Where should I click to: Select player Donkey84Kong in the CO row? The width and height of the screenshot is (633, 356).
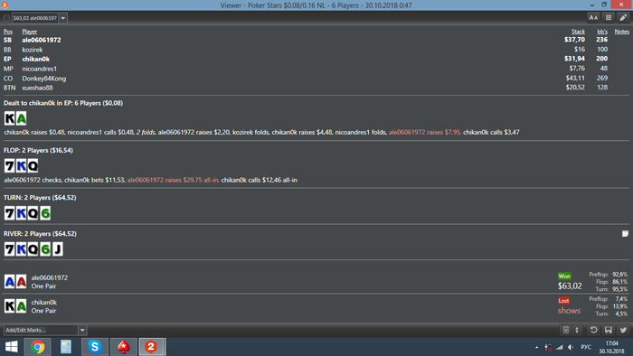44,79
